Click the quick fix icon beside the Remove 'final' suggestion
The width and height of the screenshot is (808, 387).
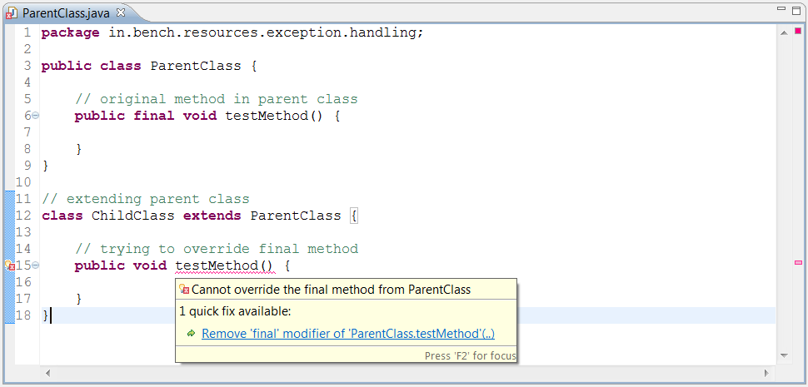pos(191,334)
